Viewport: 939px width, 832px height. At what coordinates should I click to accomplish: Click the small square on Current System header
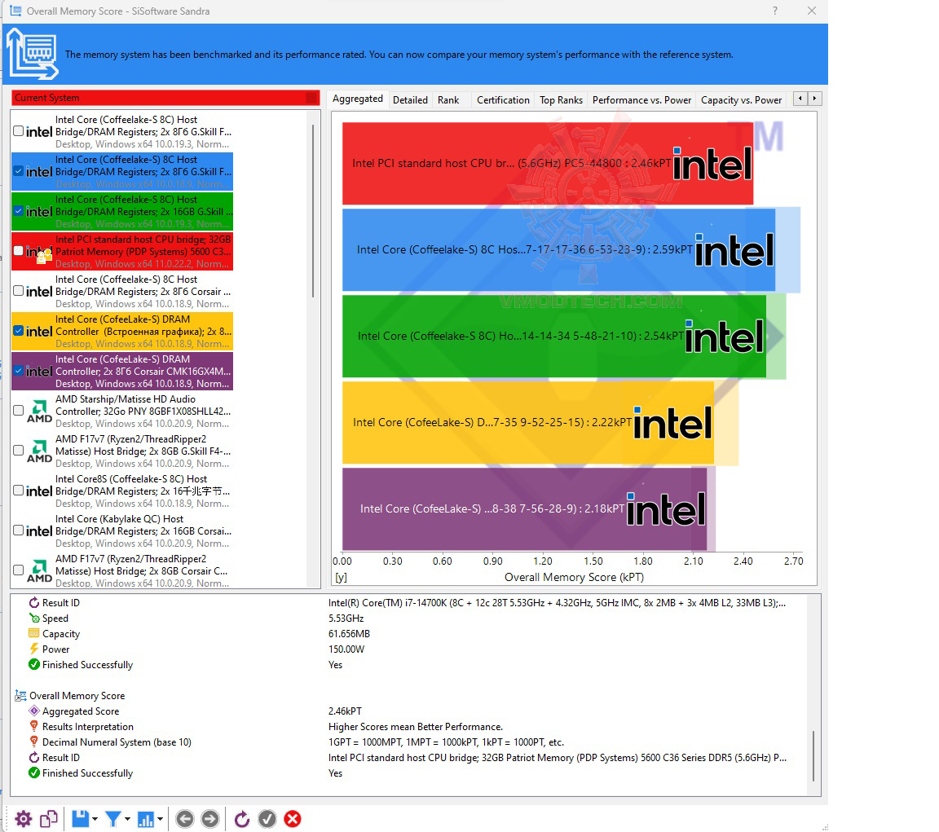tap(311, 98)
